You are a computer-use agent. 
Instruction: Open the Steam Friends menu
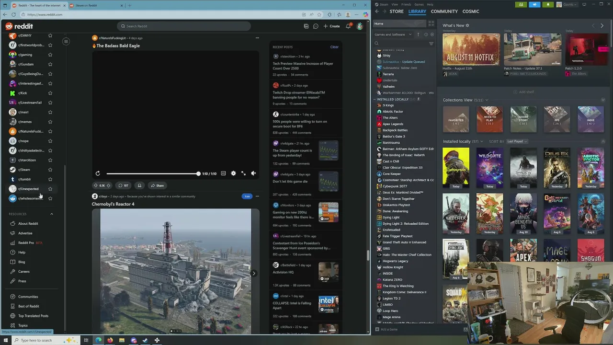406,4
